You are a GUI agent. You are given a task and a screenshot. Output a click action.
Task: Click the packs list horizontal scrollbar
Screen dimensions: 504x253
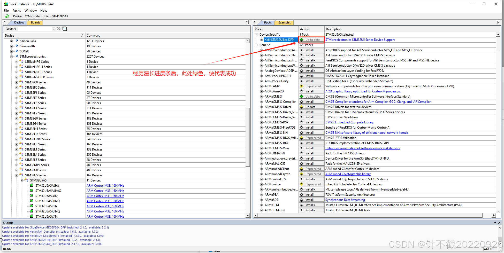pyautogui.click(x=370, y=215)
